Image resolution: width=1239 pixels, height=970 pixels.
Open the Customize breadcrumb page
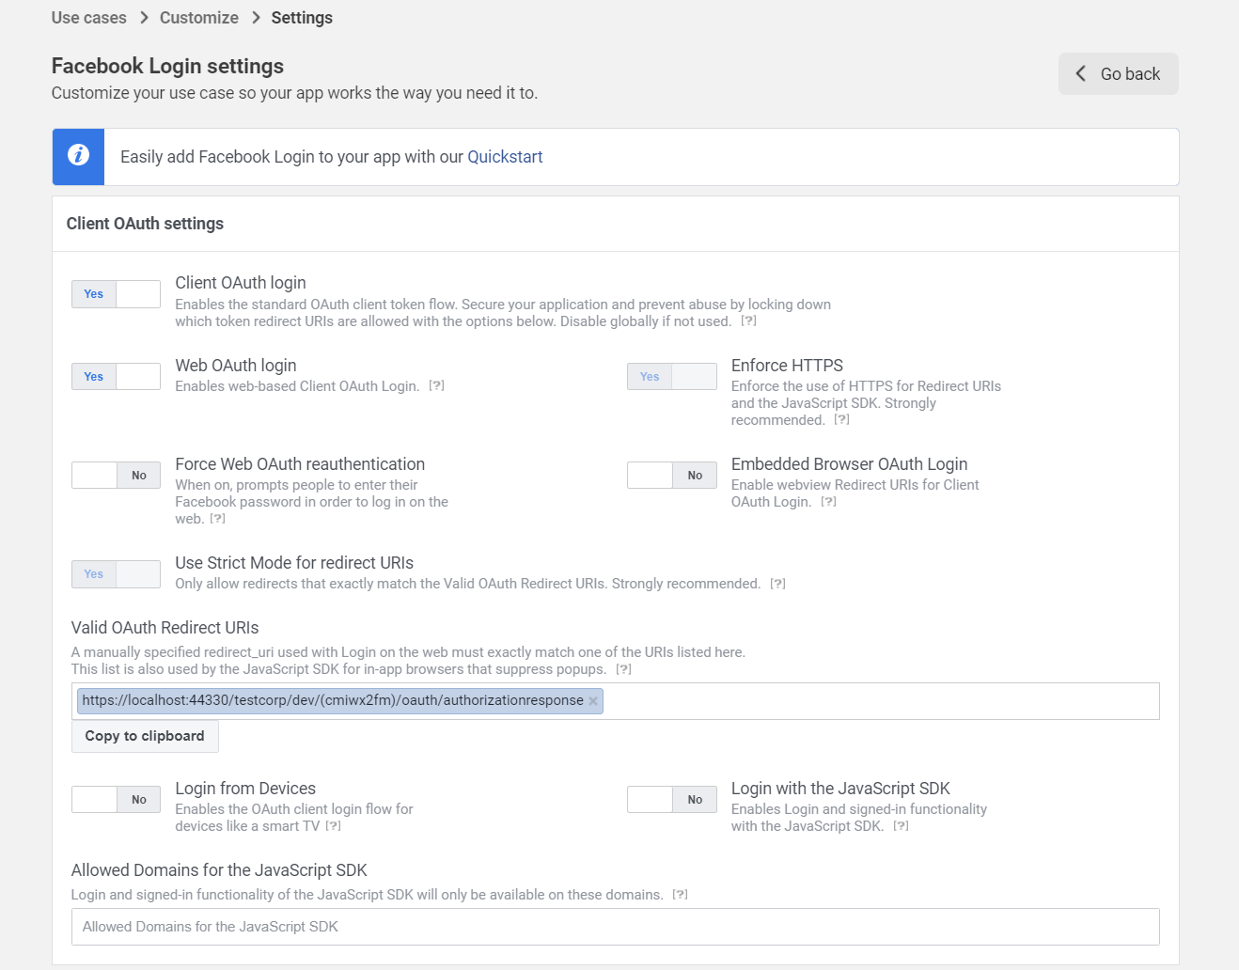(198, 17)
